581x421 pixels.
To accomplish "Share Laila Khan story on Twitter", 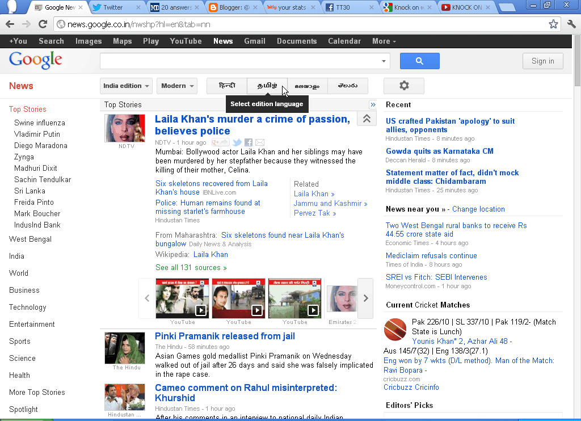I will [x=237, y=142].
